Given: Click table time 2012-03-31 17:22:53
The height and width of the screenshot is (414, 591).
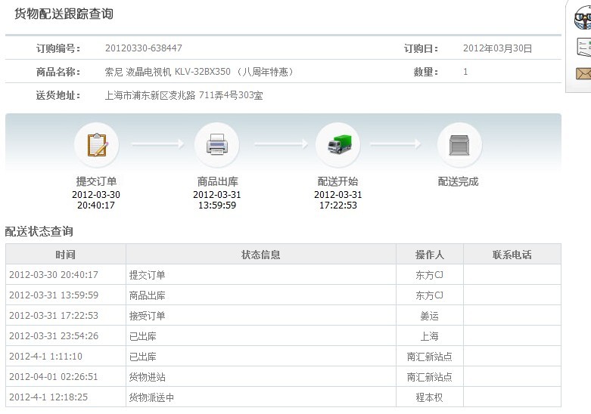Looking at the screenshot, I should coord(54,315).
